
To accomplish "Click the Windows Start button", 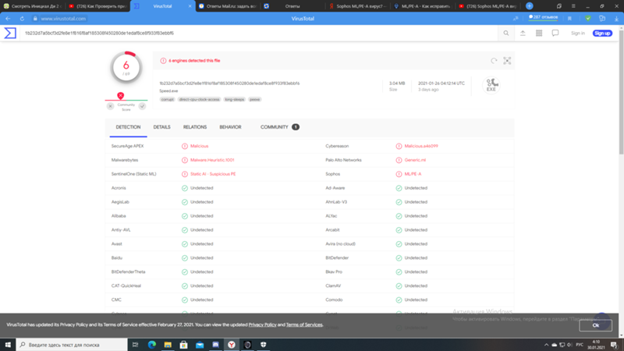I will [x=8, y=345].
